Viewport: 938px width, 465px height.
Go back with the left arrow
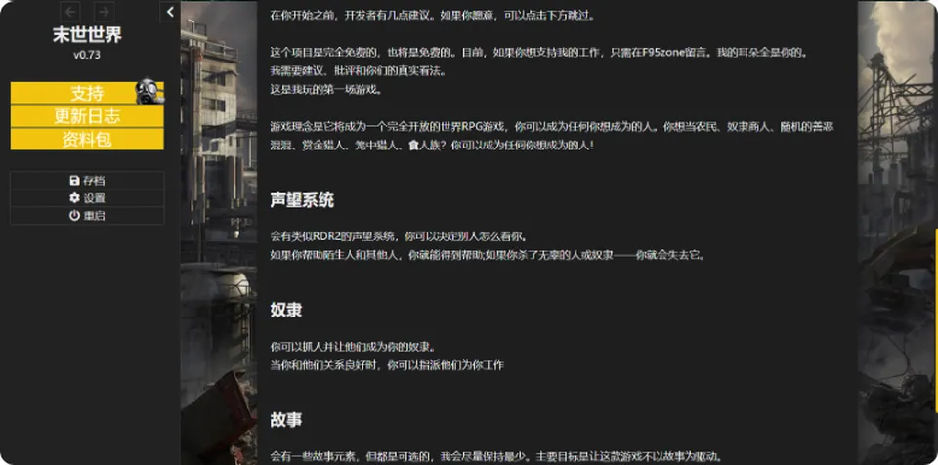pos(70,11)
